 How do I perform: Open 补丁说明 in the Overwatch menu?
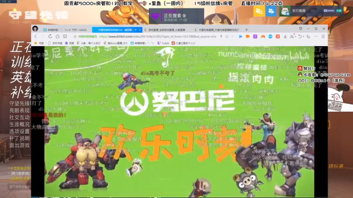(19, 138)
